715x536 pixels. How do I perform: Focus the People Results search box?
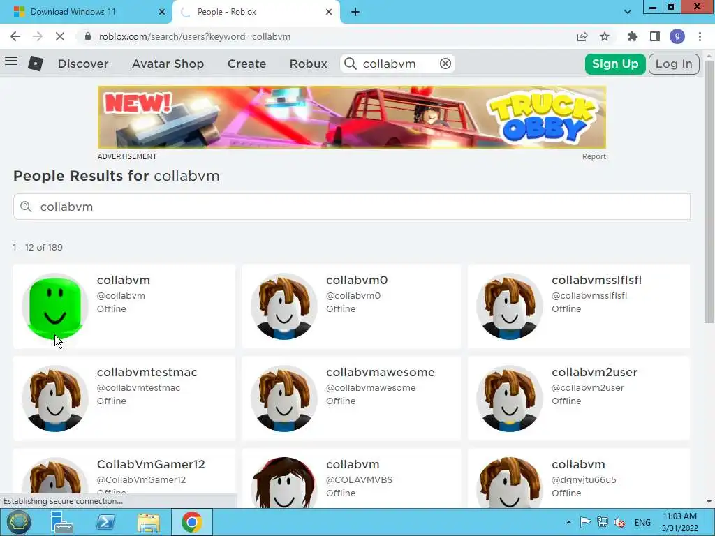point(352,207)
